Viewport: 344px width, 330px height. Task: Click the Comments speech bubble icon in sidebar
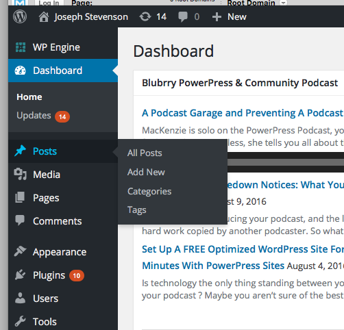20,220
